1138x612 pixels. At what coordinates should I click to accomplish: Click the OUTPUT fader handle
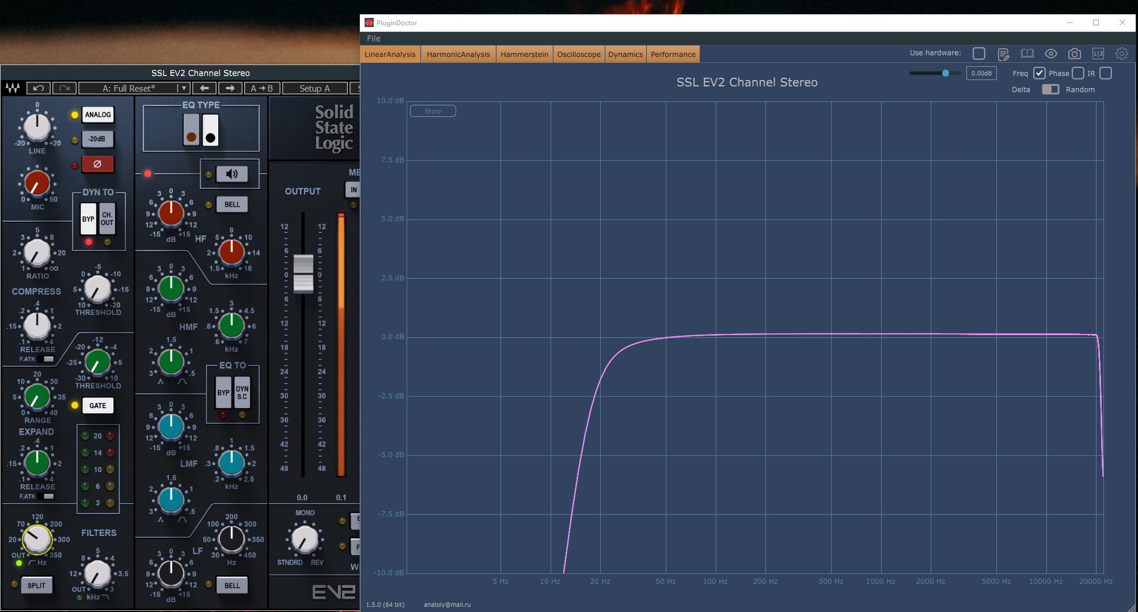coord(304,273)
